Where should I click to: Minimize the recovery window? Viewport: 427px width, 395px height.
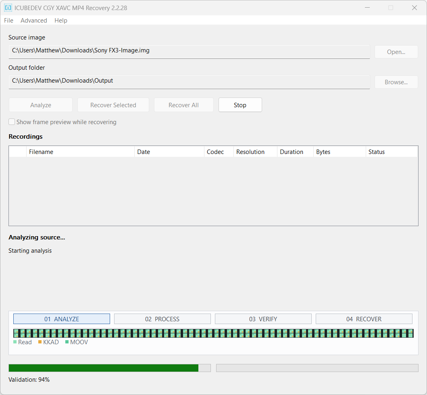click(367, 8)
